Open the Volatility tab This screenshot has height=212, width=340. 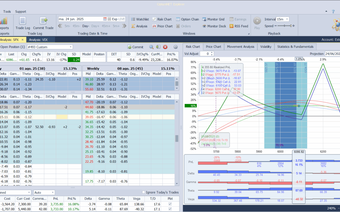point(266,47)
